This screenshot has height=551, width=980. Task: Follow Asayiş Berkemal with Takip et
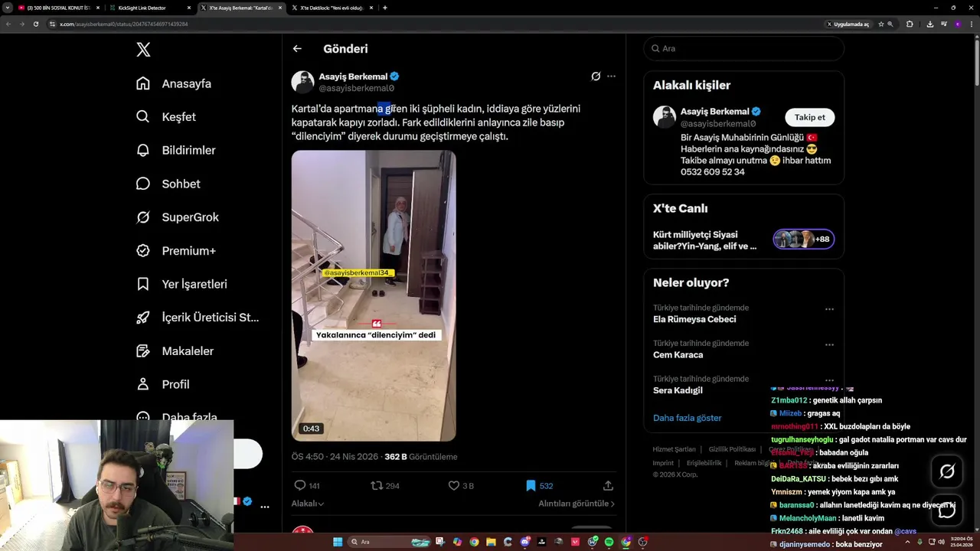click(x=809, y=117)
